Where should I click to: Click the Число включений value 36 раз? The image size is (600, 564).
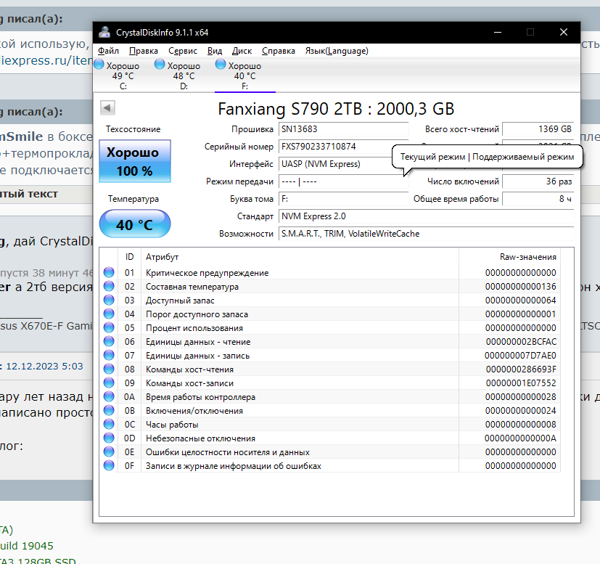tap(538, 181)
